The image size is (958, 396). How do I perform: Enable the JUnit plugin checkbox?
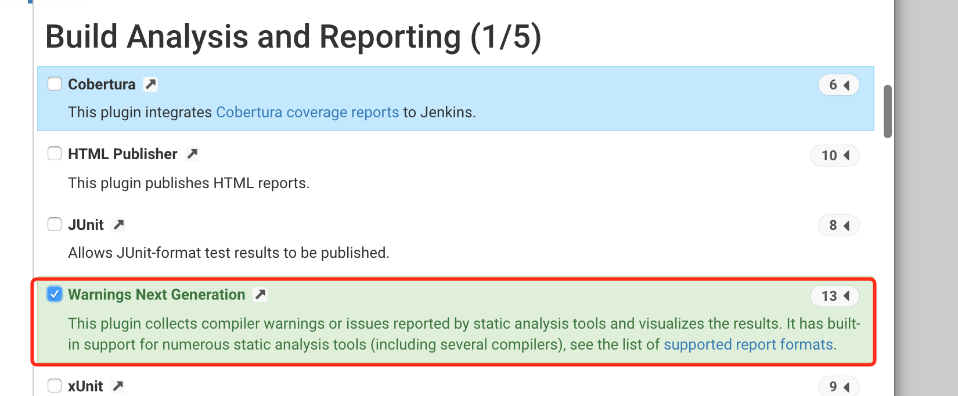tap(55, 224)
